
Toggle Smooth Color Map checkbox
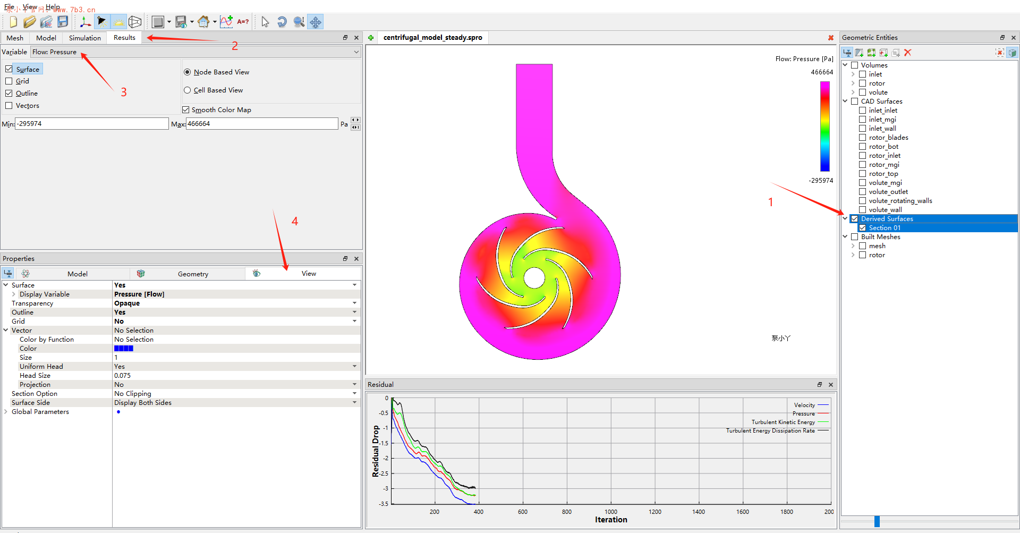(x=186, y=110)
